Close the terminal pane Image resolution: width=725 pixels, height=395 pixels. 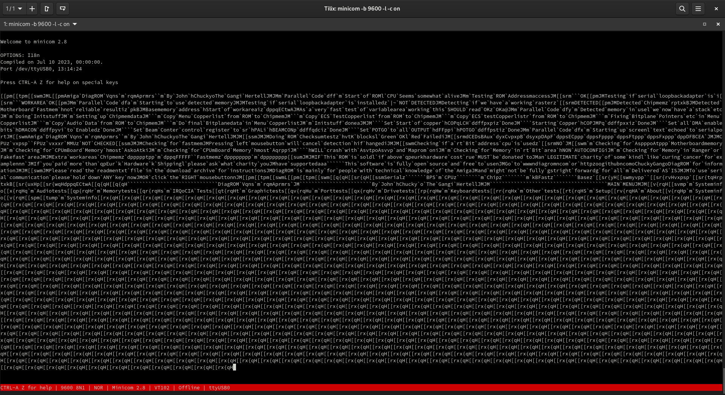(x=718, y=24)
